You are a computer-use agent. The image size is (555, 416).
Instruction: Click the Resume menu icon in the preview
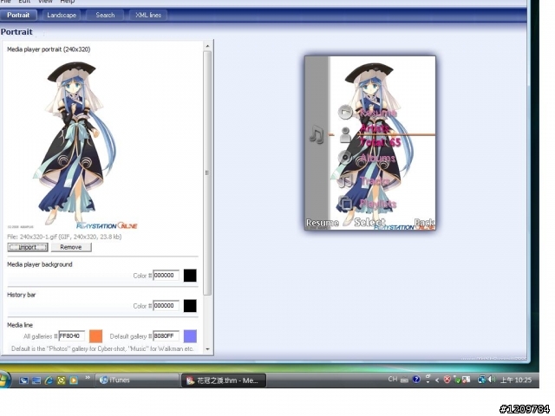pos(345,112)
